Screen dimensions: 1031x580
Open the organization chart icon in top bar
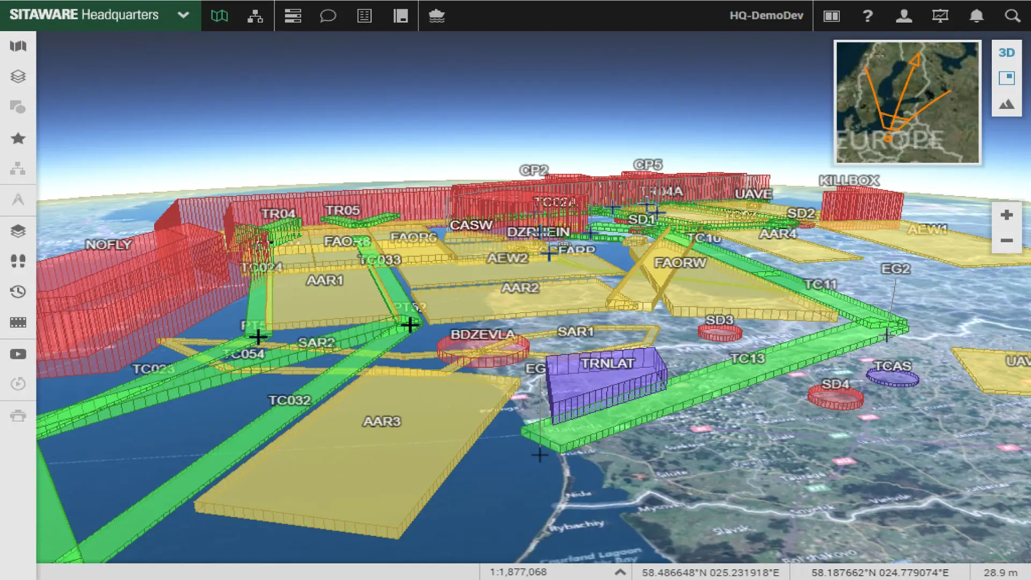tap(255, 16)
